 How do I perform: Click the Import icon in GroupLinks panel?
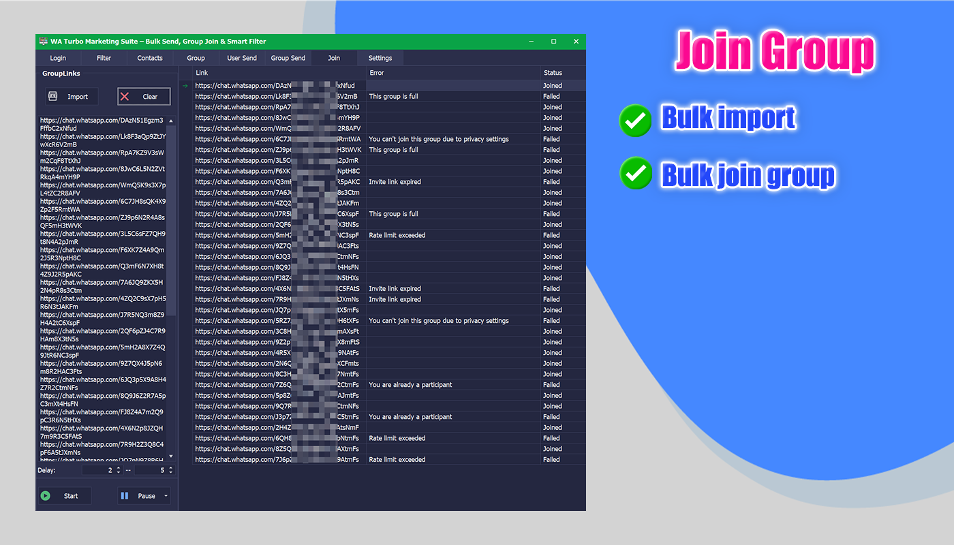52,96
